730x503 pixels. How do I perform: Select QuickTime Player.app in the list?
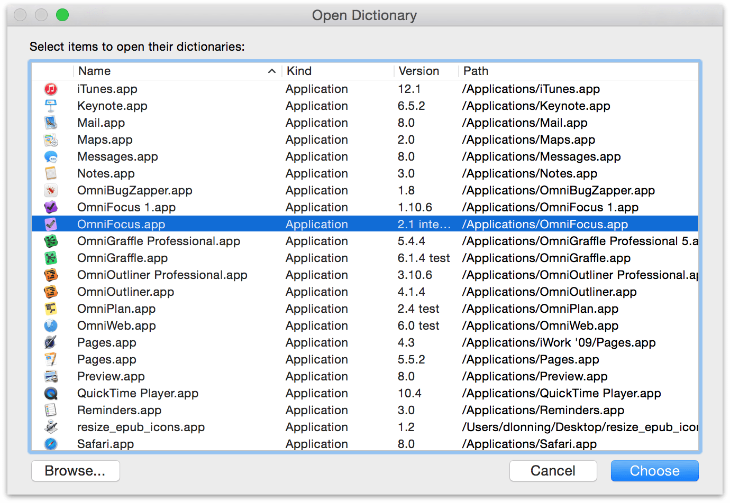[138, 393]
